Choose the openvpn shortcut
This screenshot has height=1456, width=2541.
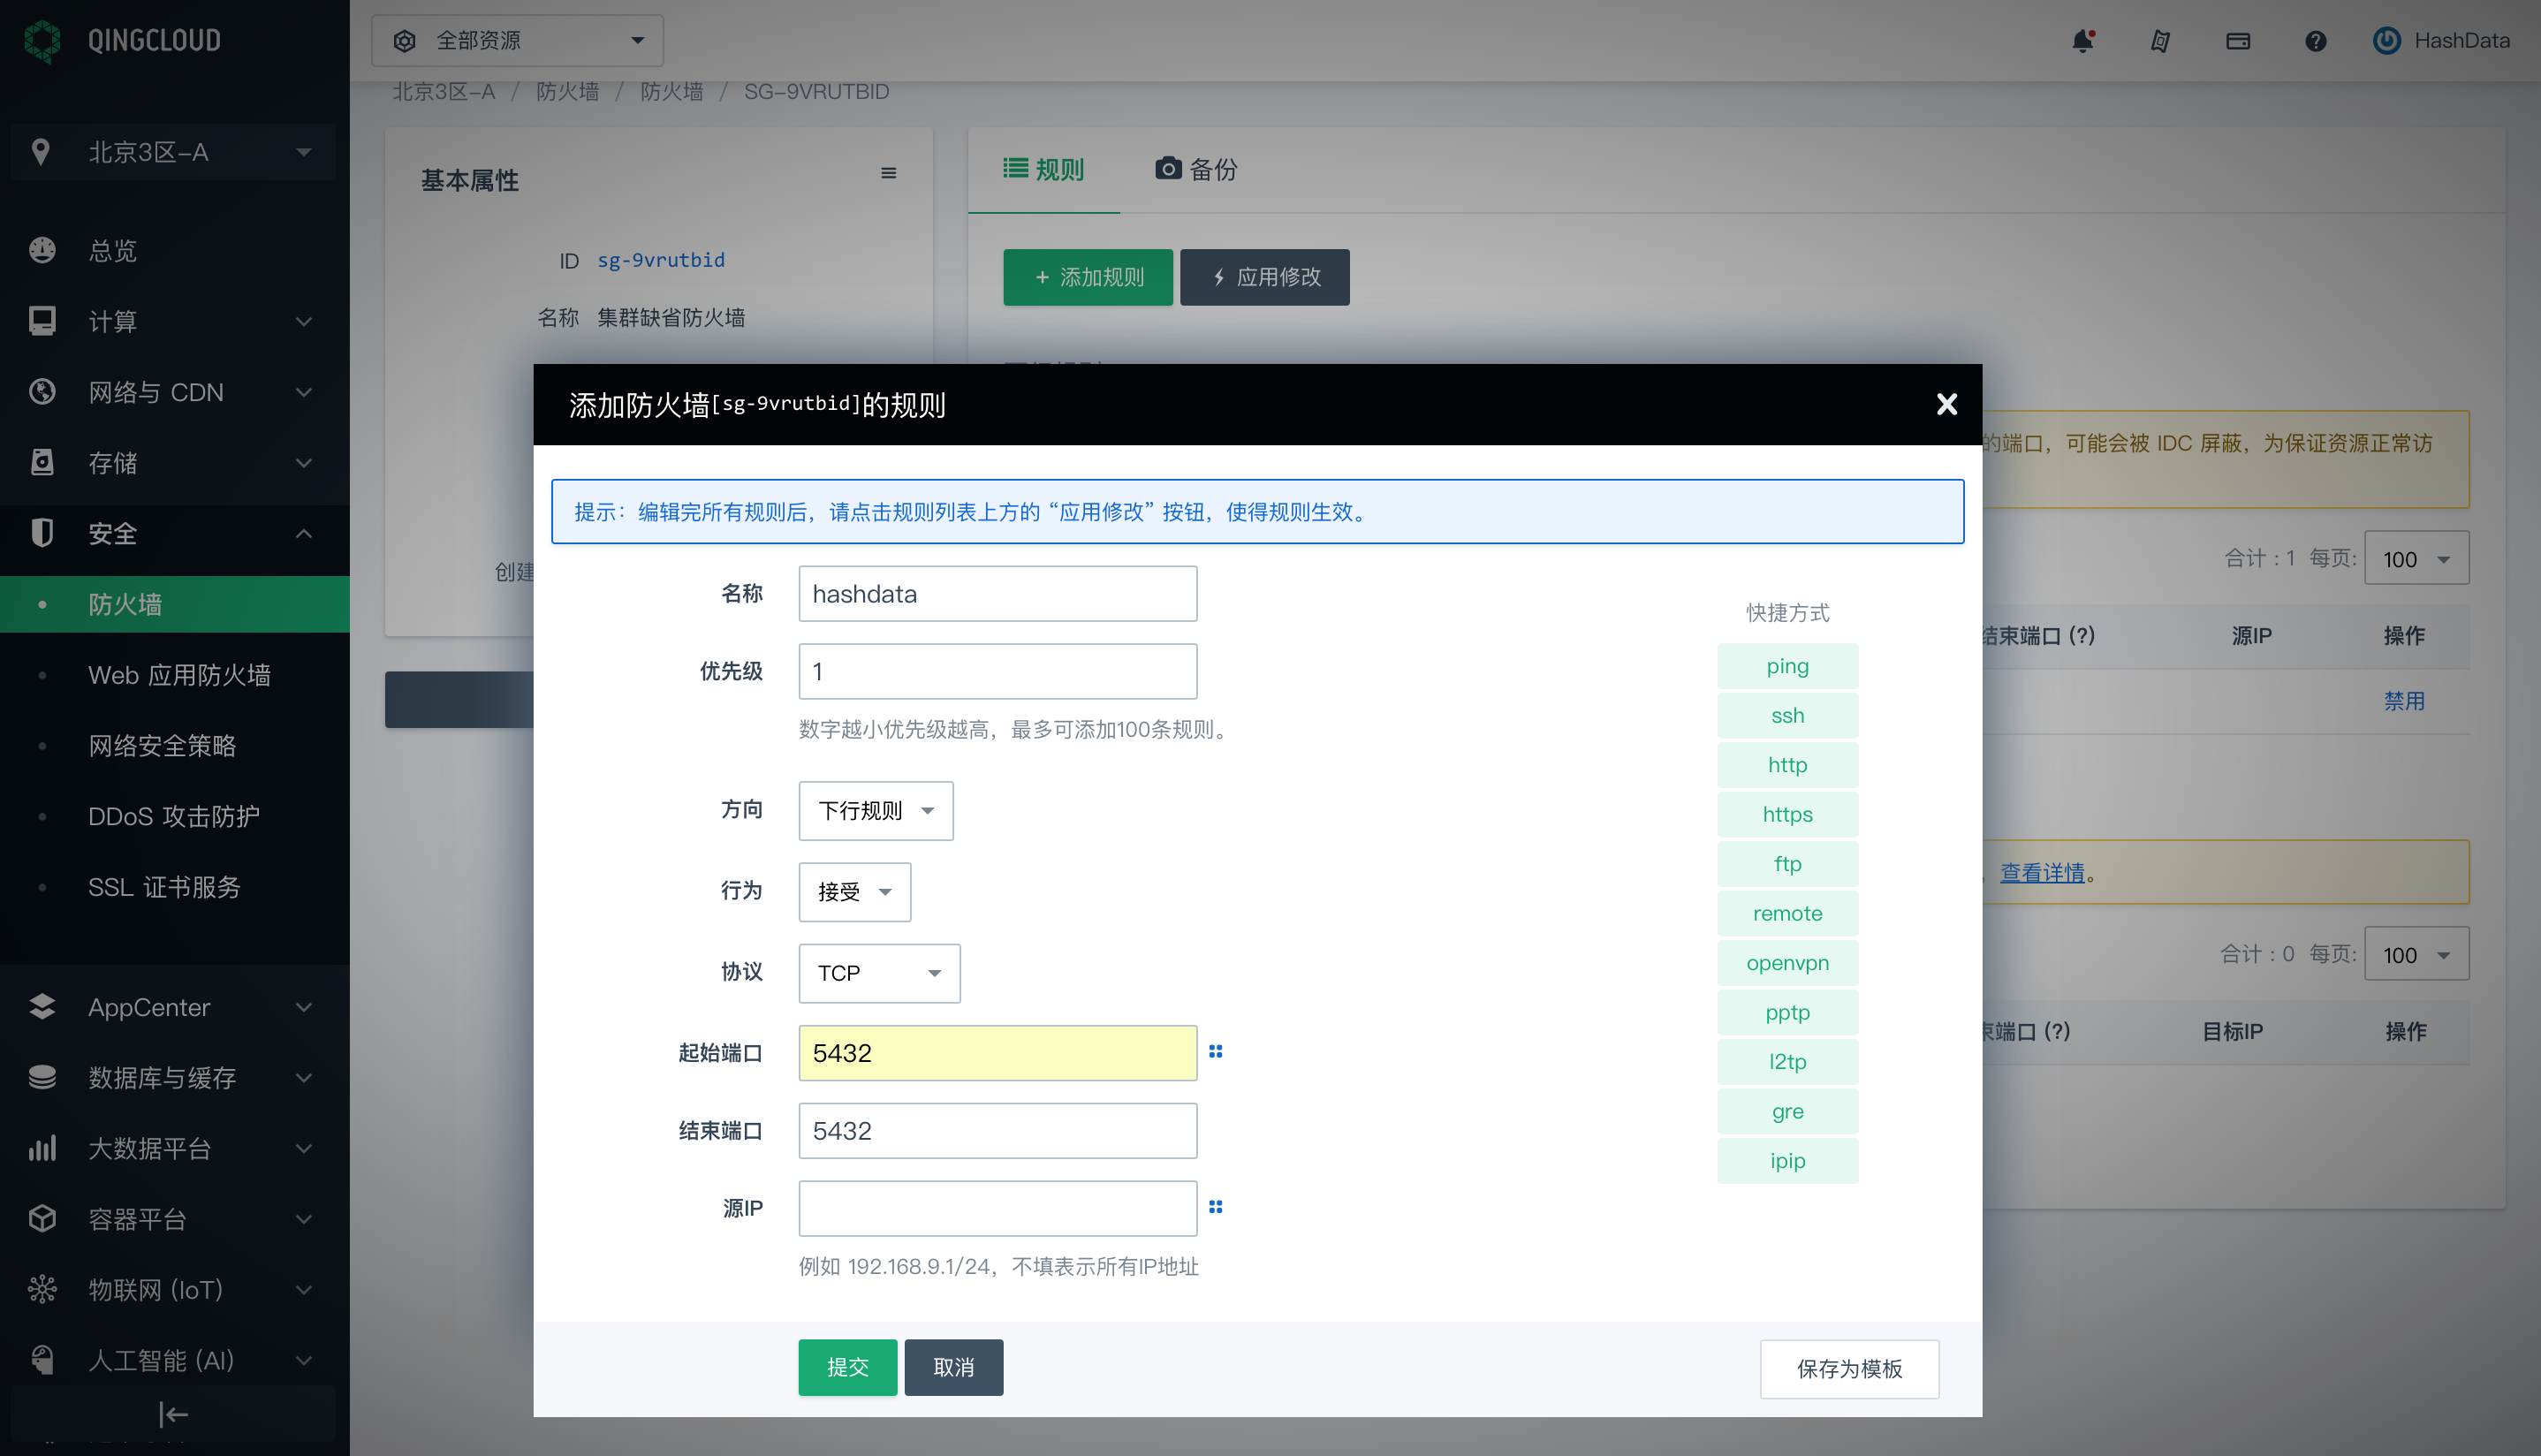click(x=1787, y=963)
